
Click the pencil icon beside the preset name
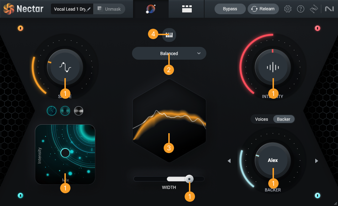click(89, 9)
